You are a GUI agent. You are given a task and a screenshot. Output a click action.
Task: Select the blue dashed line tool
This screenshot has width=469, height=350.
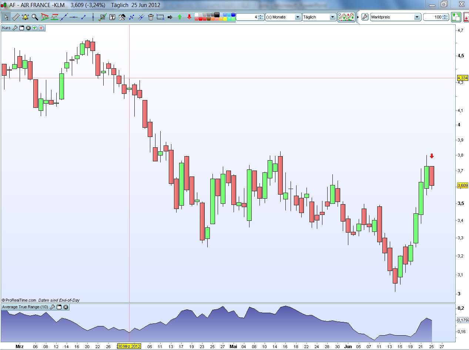coord(131,17)
